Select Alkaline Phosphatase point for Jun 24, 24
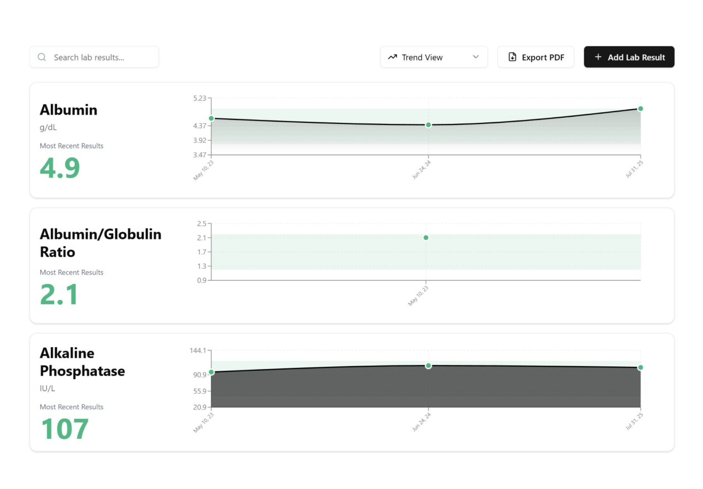 click(428, 366)
